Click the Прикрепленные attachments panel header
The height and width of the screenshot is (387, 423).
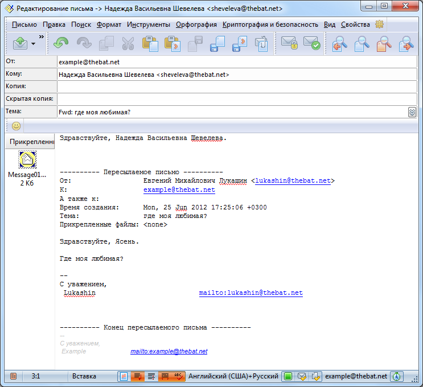[x=30, y=142]
